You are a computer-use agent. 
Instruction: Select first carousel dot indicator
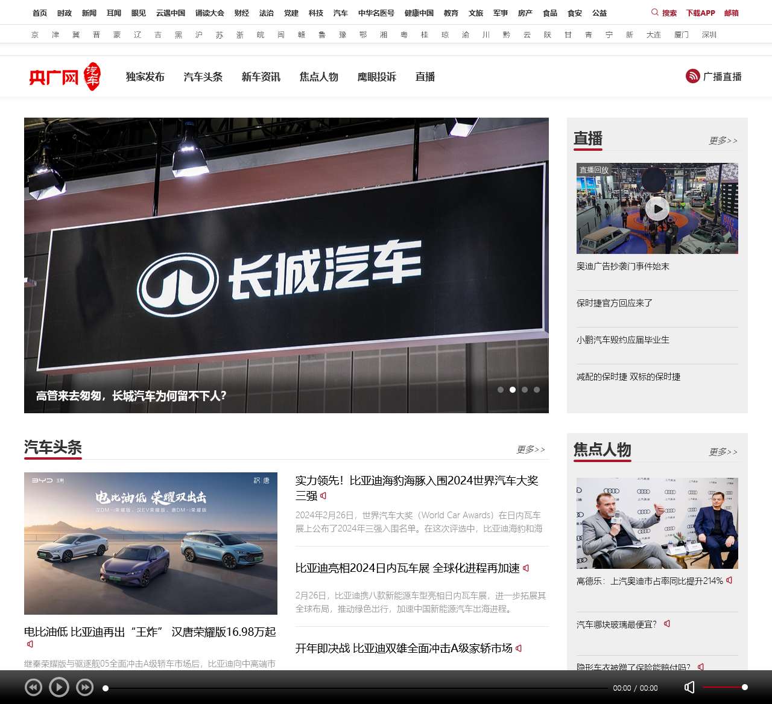[x=501, y=390]
